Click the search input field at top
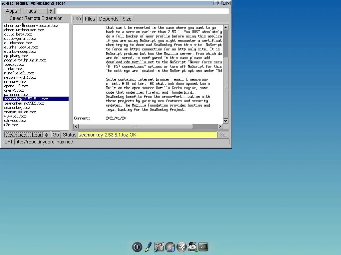Viewport: 341px width, 255px height. pyautogui.click(x=143, y=11)
